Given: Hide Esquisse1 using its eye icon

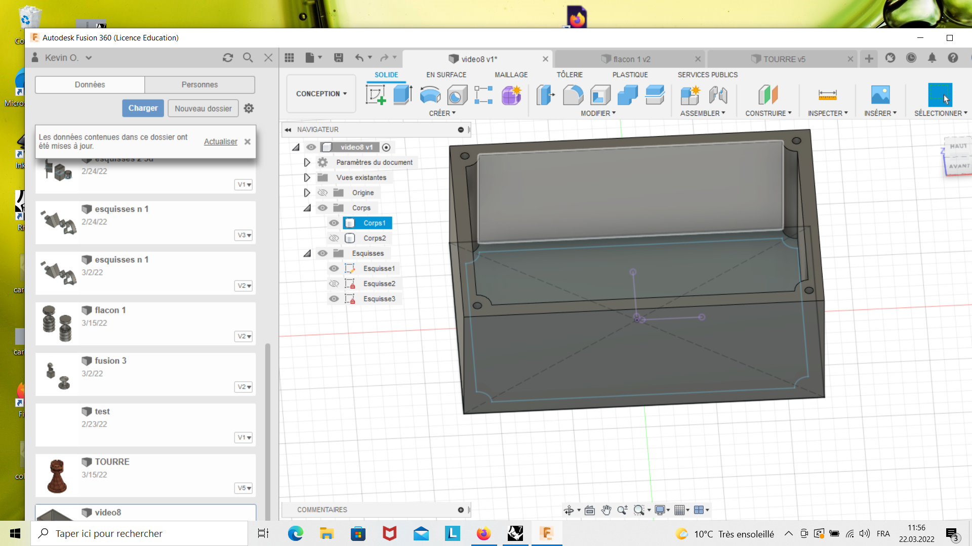Looking at the screenshot, I should click(334, 268).
